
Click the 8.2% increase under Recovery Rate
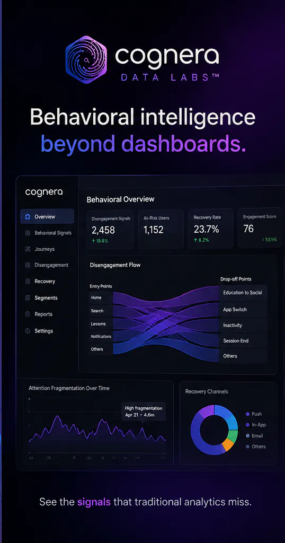coord(201,240)
